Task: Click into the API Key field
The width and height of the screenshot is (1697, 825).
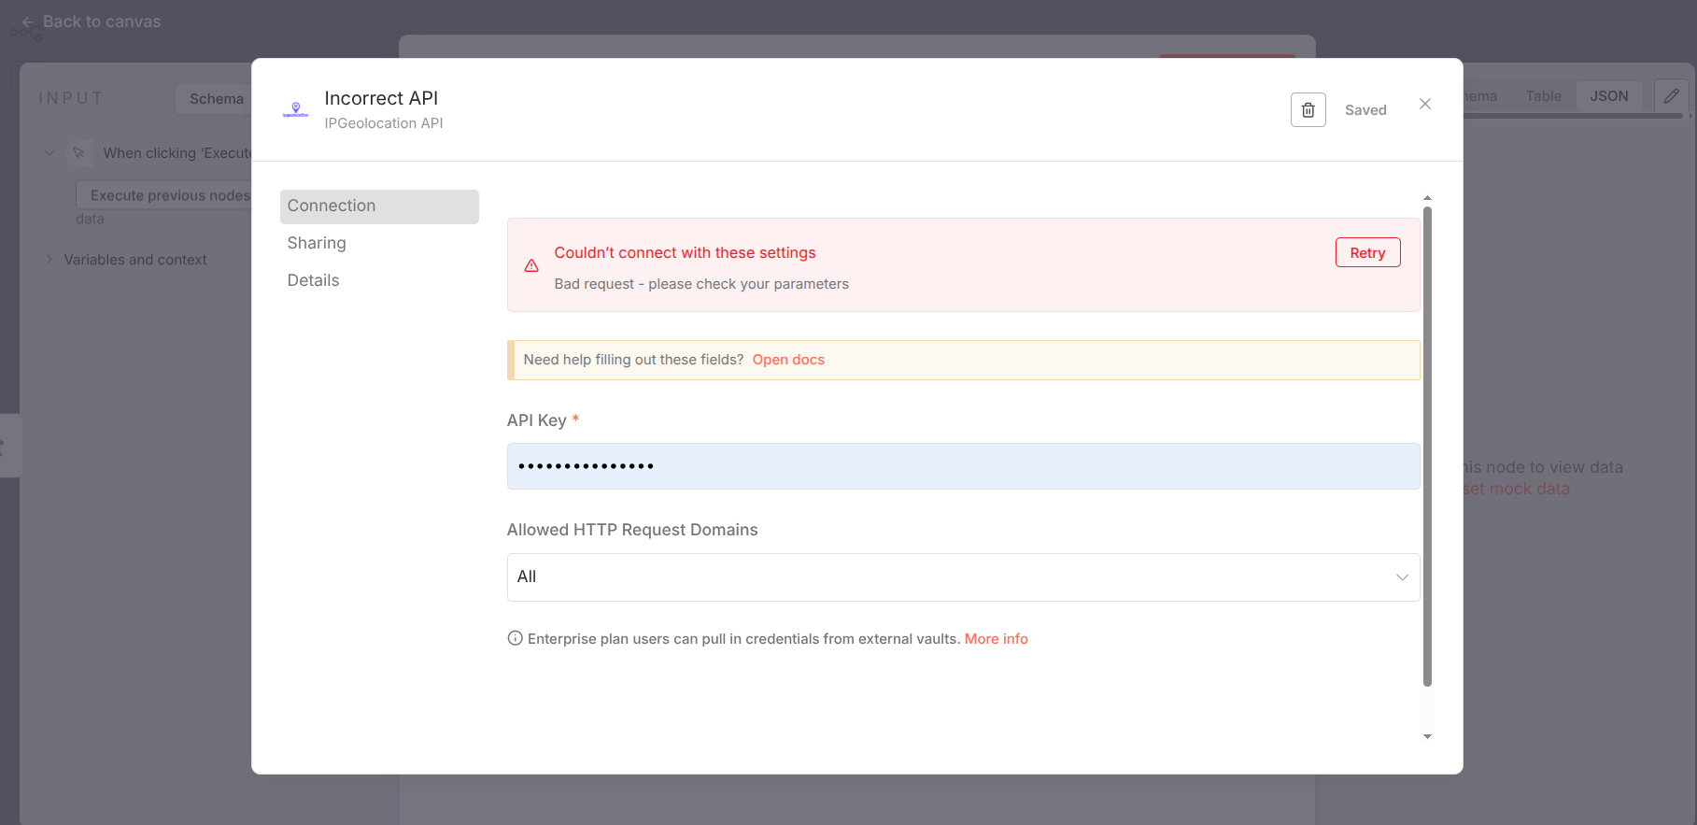Action: coord(962,466)
